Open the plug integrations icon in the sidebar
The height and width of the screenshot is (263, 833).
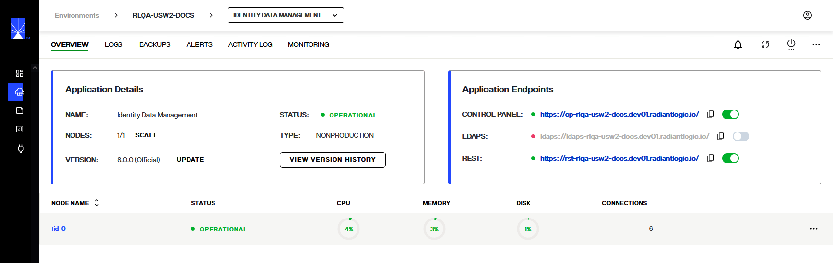point(20,148)
